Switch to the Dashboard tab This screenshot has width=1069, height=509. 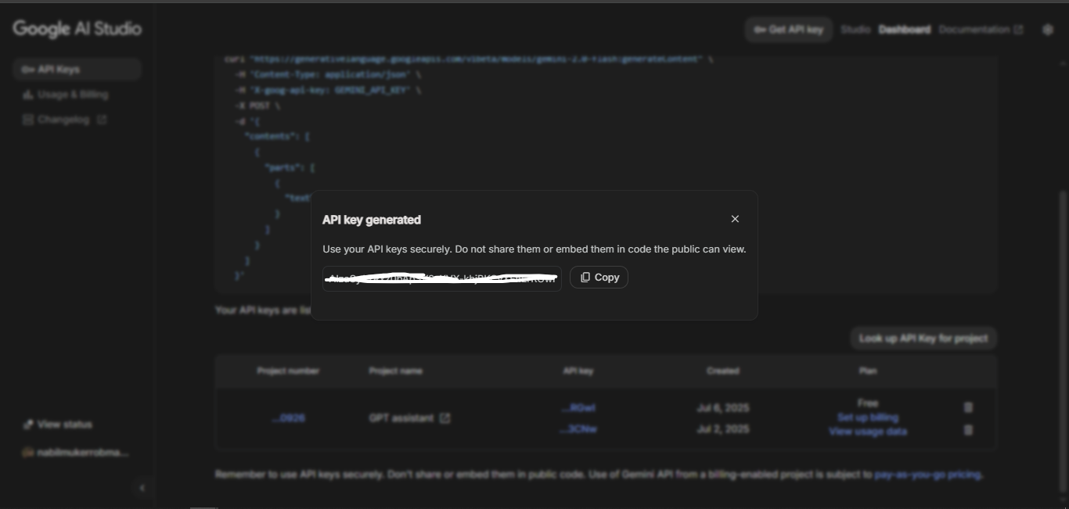coord(904,30)
